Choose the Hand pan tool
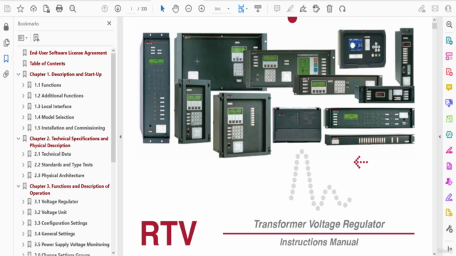This screenshot has height=256, width=456. point(175,9)
